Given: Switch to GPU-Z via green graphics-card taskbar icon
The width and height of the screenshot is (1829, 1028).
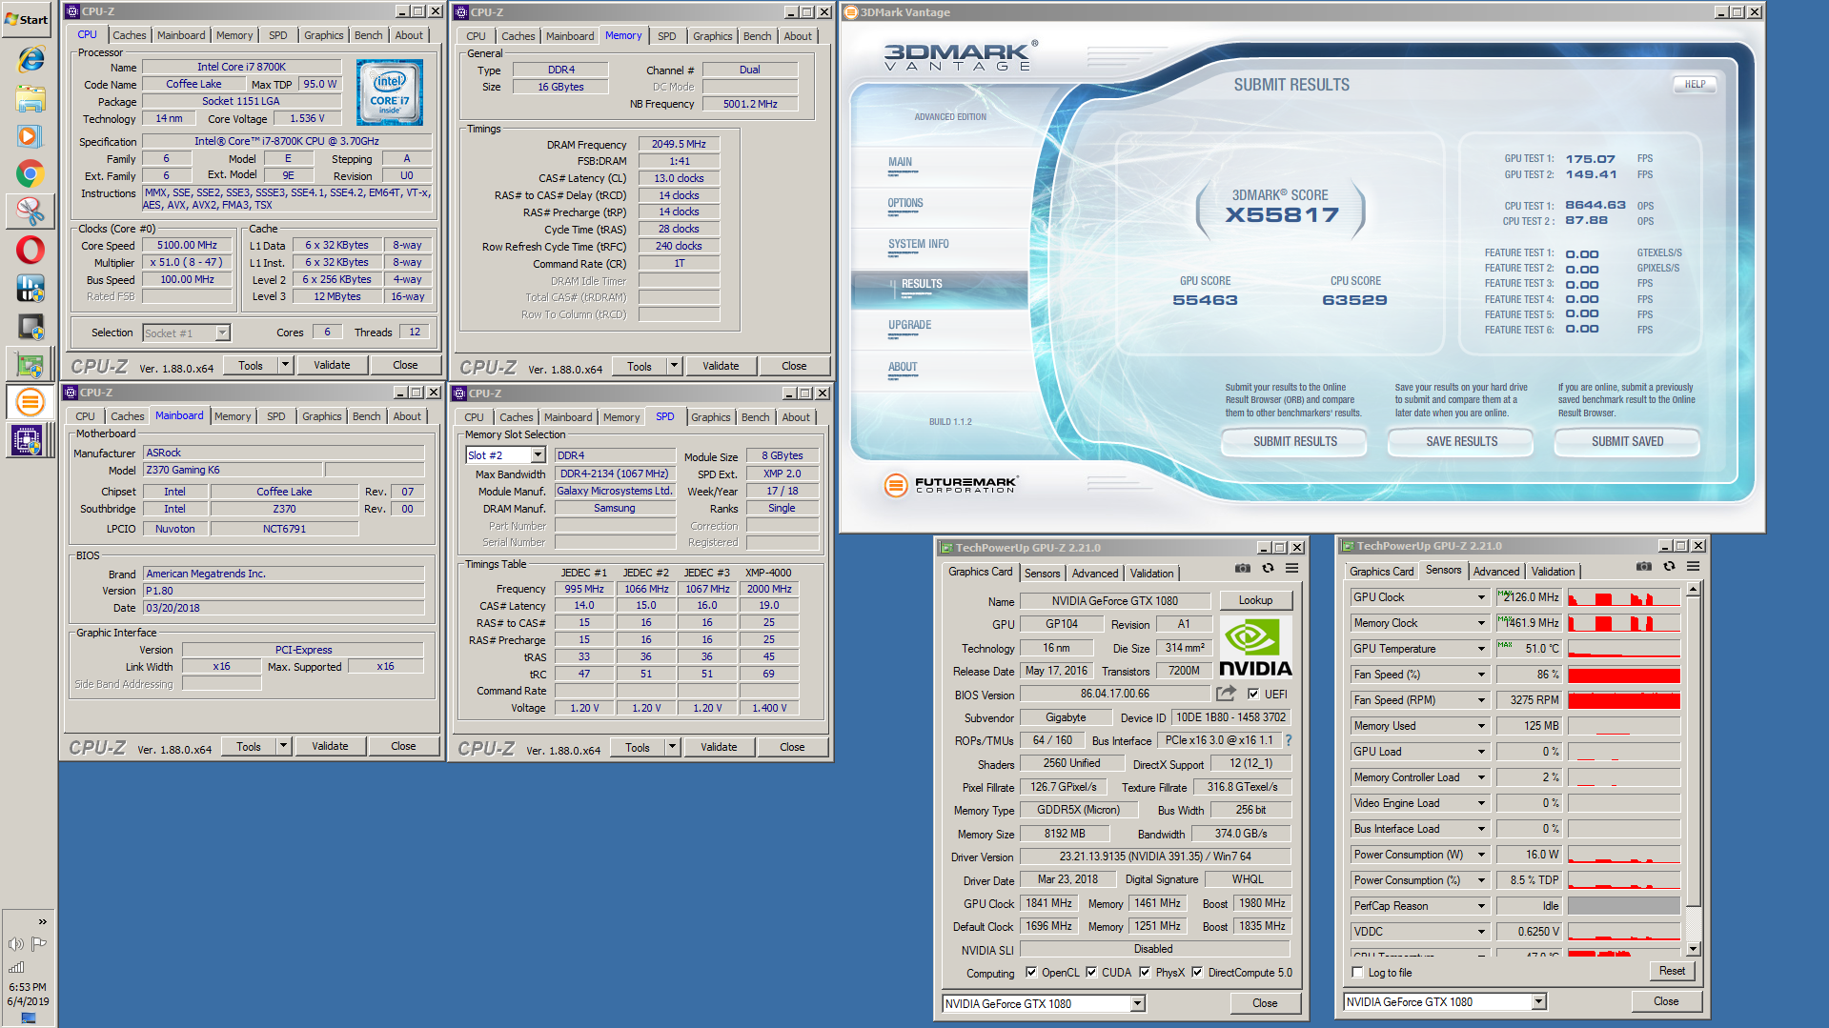Looking at the screenshot, I should pyautogui.click(x=30, y=364).
